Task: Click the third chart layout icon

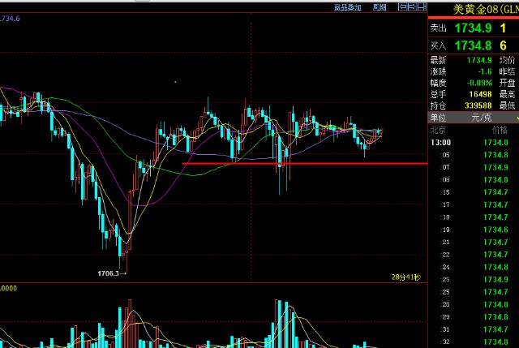Action: [419, 6]
